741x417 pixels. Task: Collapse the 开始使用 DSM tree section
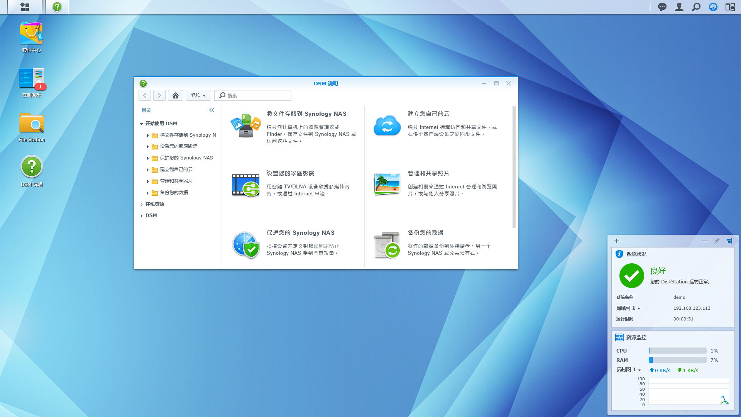pos(142,123)
